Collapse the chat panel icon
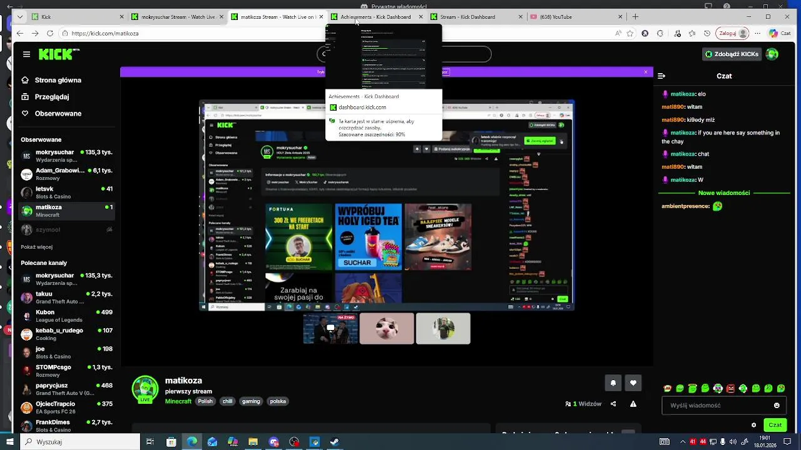Screen dimensions: 801x450 (661, 76)
